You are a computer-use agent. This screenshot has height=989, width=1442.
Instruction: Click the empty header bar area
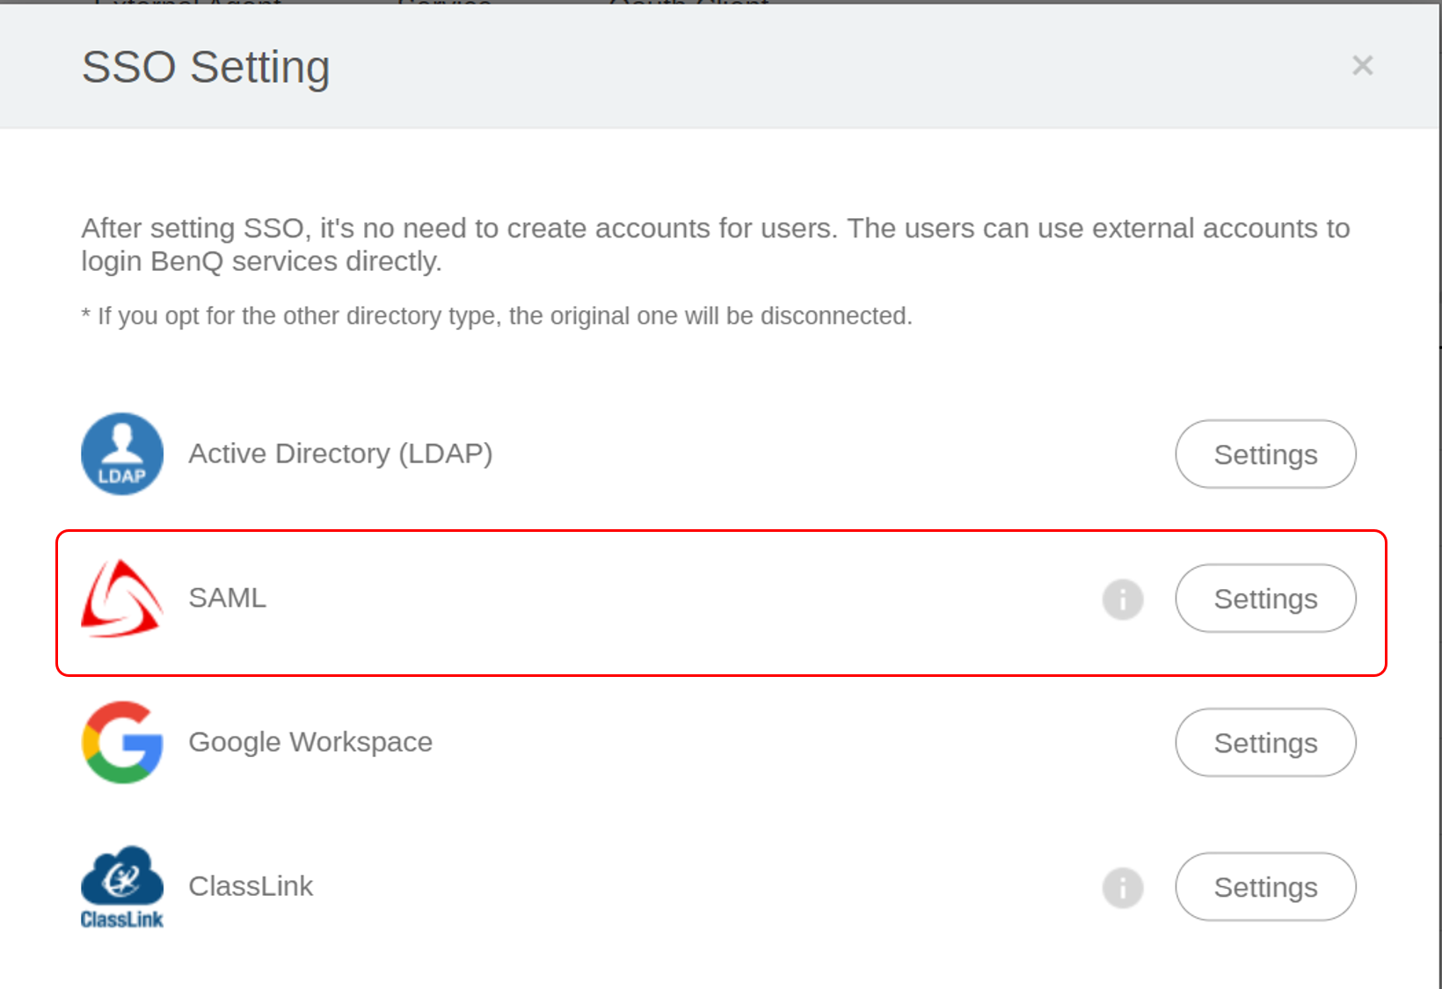(x=791, y=67)
